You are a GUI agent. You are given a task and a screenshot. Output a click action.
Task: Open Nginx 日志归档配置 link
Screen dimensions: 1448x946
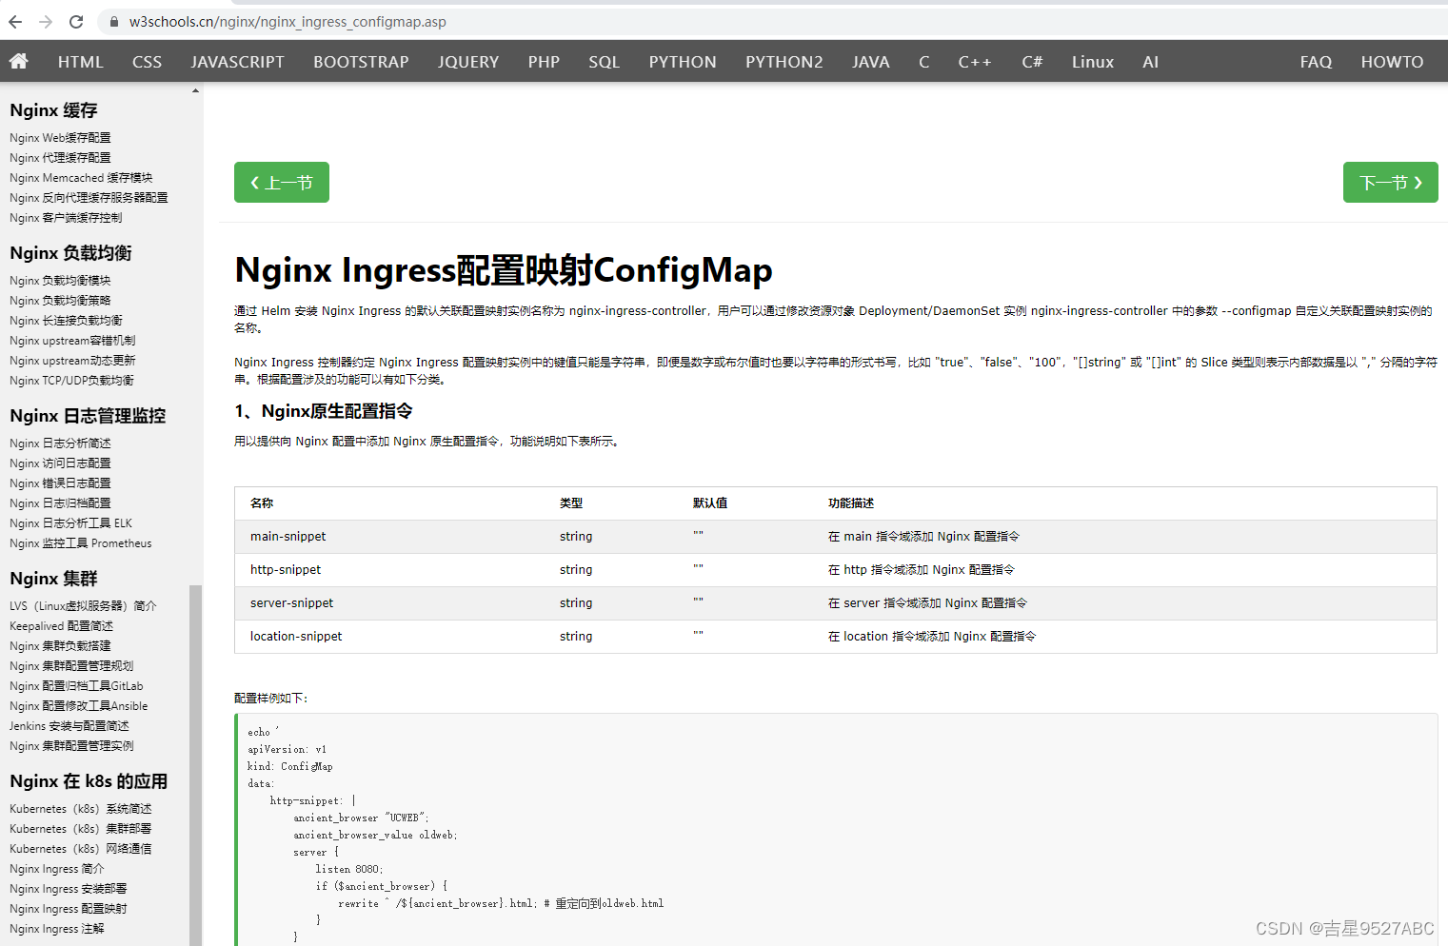tap(60, 503)
